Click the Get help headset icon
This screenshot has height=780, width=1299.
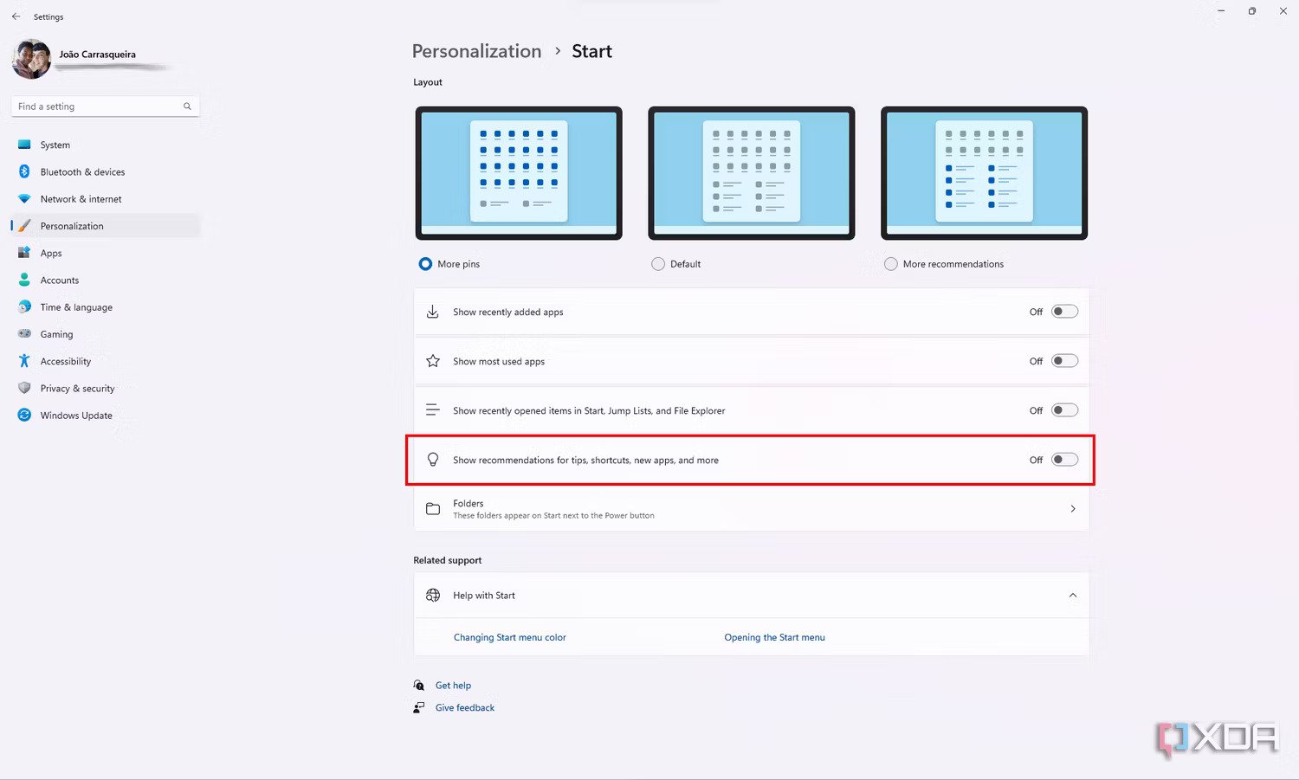click(419, 685)
